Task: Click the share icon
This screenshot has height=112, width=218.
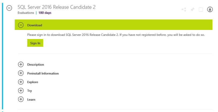Action: [x=184, y=10]
